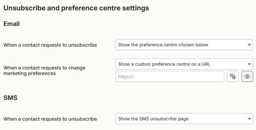Open the SMS unsubscribe behaviour dropdown
The height and width of the screenshot is (130, 256).
[184, 119]
